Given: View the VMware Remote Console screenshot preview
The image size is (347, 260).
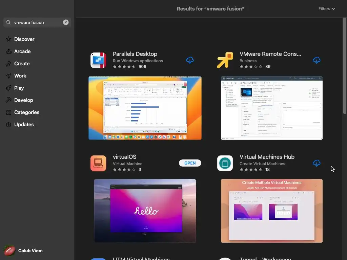Looking at the screenshot, I should coord(271,108).
